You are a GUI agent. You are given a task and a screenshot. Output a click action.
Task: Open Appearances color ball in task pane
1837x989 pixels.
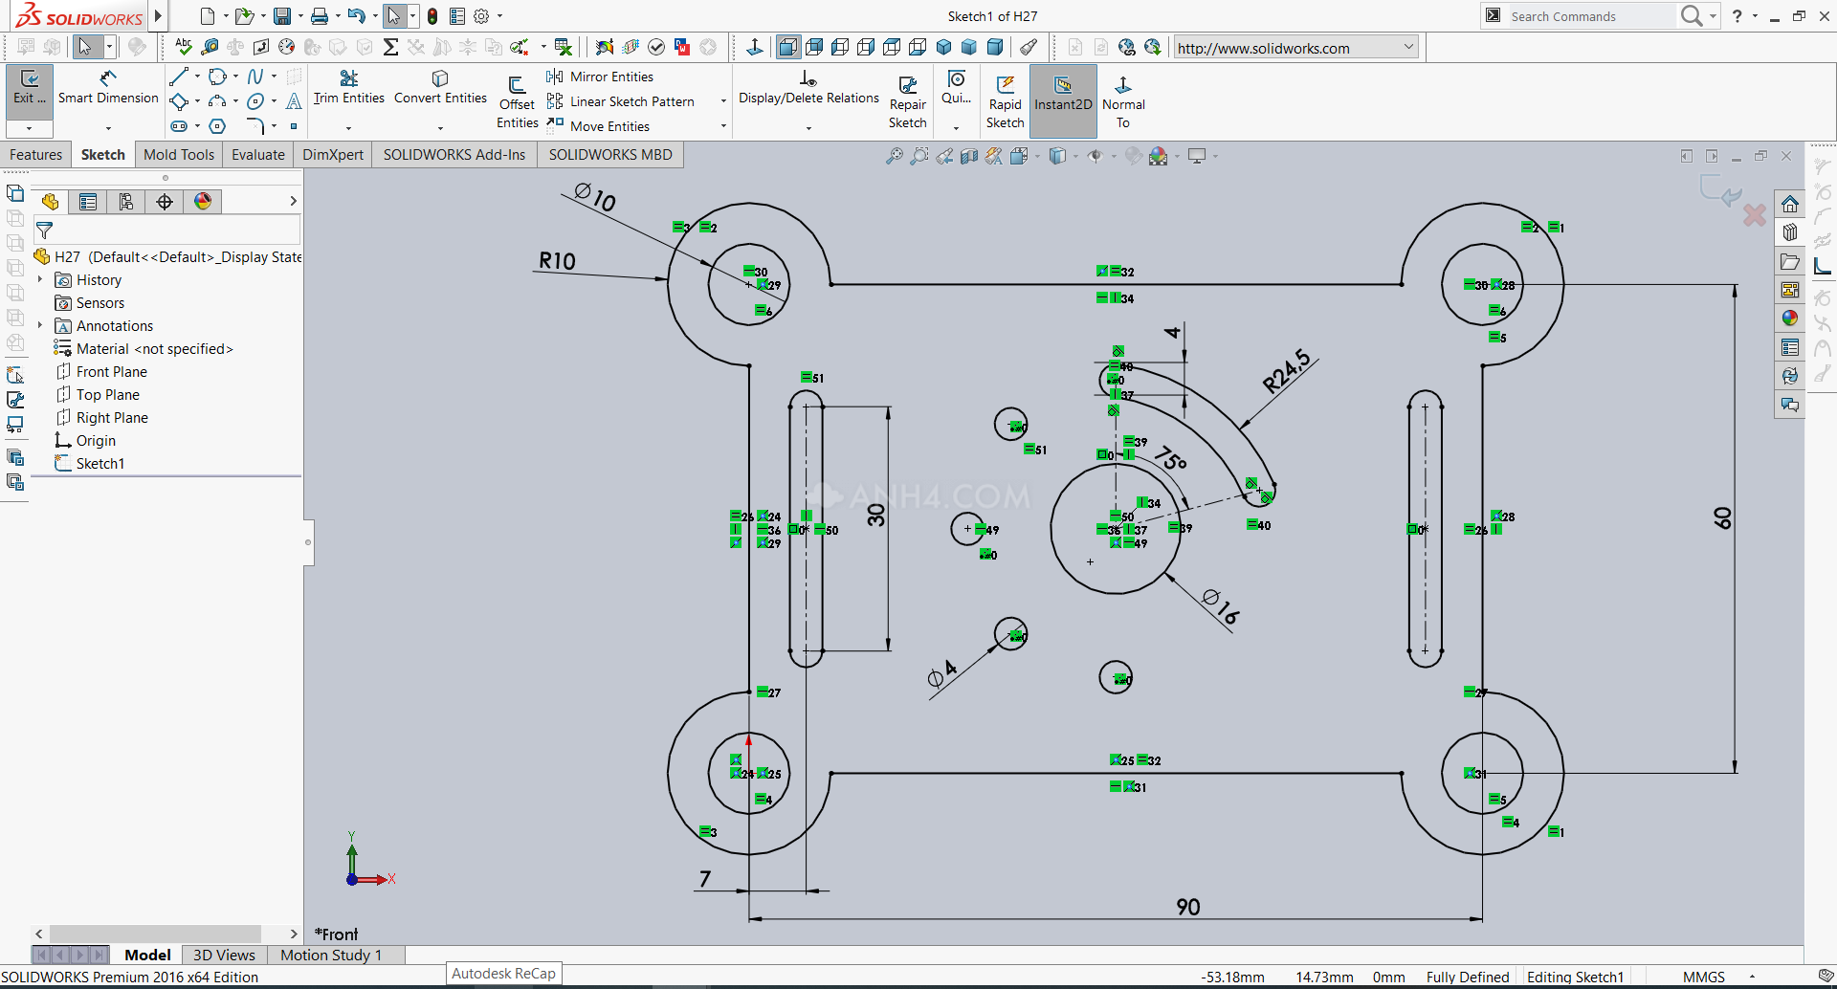[1790, 319]
